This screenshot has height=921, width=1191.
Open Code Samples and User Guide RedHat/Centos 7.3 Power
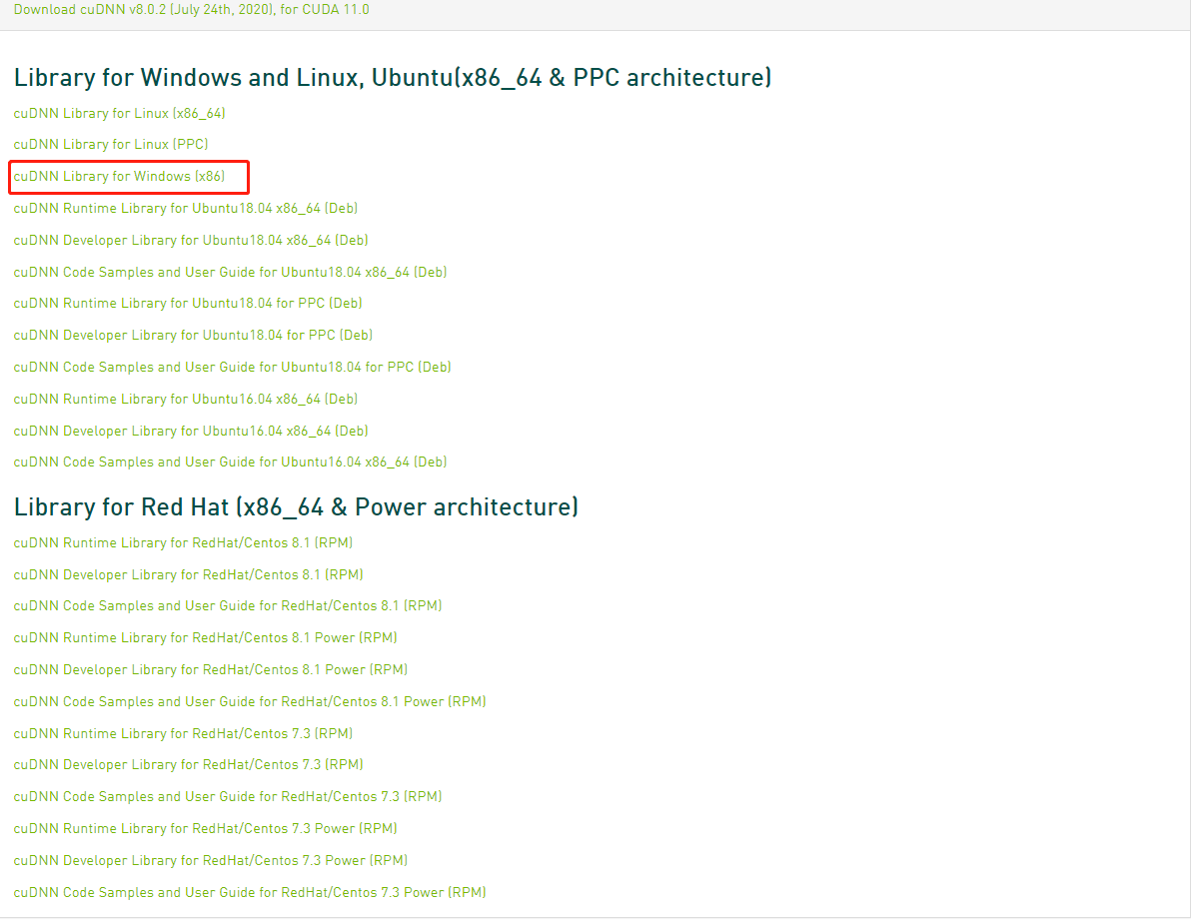(250, 892)
